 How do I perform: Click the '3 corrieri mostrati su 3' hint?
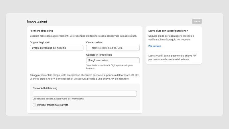point(109,67)
